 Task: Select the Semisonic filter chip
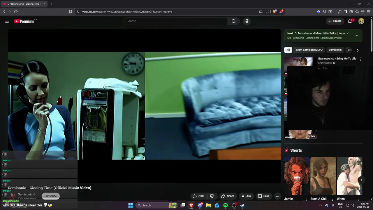click(x=335, y=50)
